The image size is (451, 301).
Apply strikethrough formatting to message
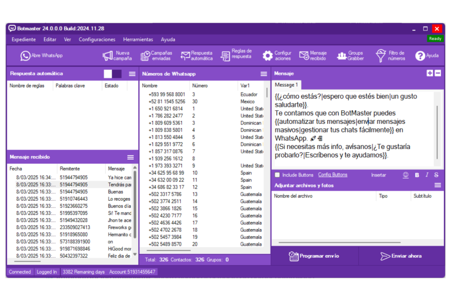[x=436, y=175]
